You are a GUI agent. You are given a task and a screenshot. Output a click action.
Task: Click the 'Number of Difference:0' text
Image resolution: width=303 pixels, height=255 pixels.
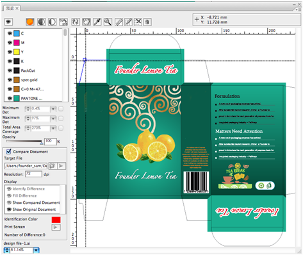pos(25,235)
